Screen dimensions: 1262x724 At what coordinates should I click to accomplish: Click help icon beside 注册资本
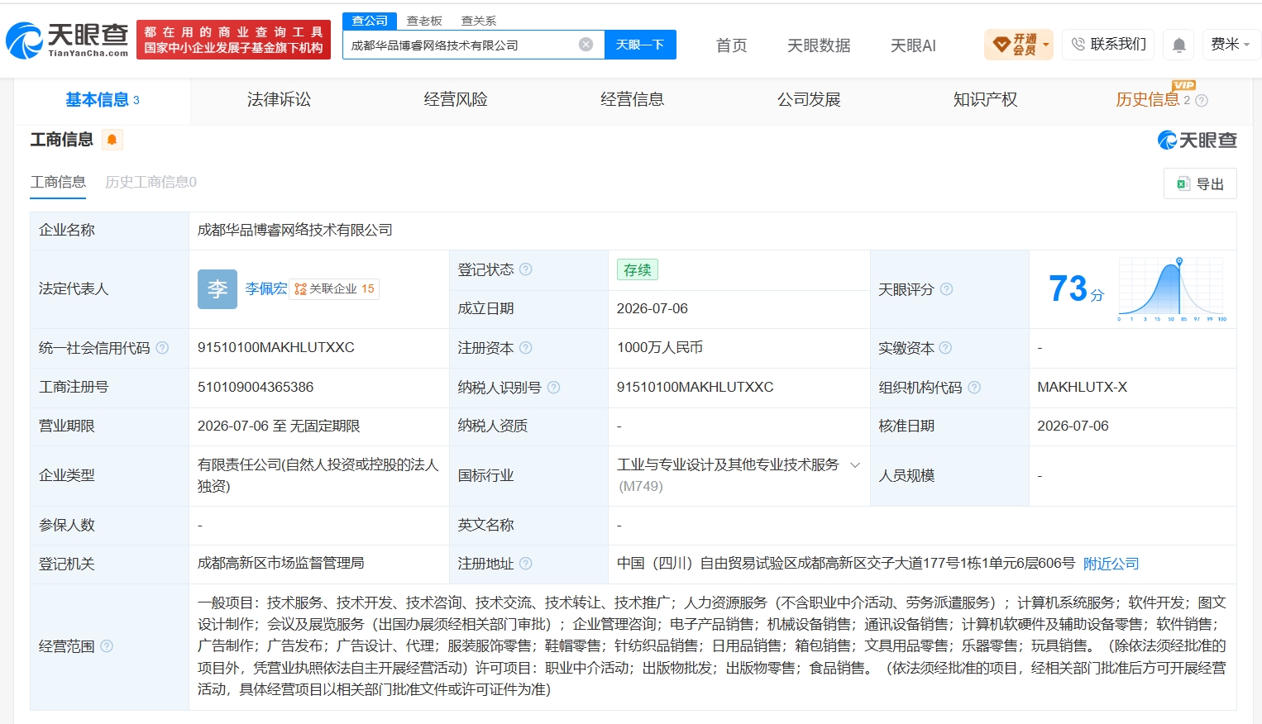pyautogui.click(x=525, y=348)
